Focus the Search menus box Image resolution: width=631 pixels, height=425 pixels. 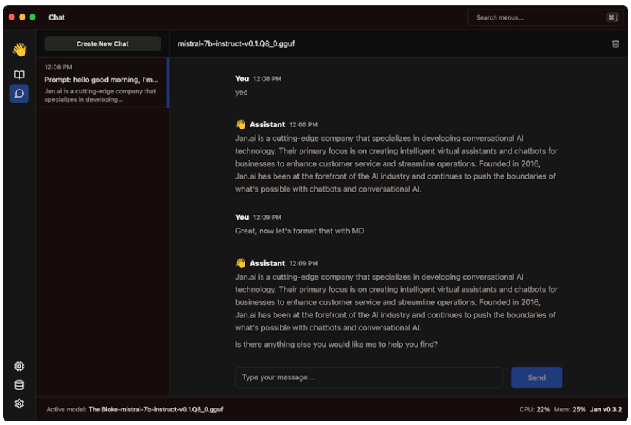pyautogui.click(x=546, y=17)
